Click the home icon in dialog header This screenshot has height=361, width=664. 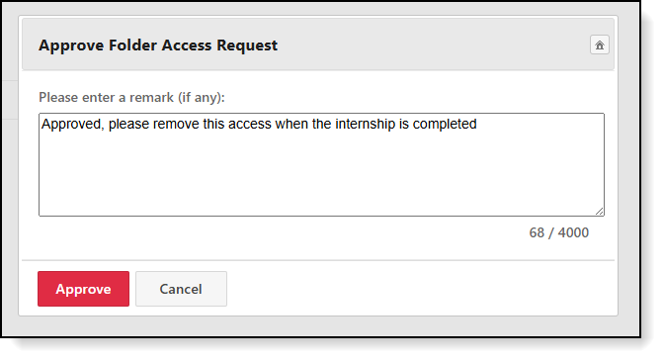(x=599, y=45)
